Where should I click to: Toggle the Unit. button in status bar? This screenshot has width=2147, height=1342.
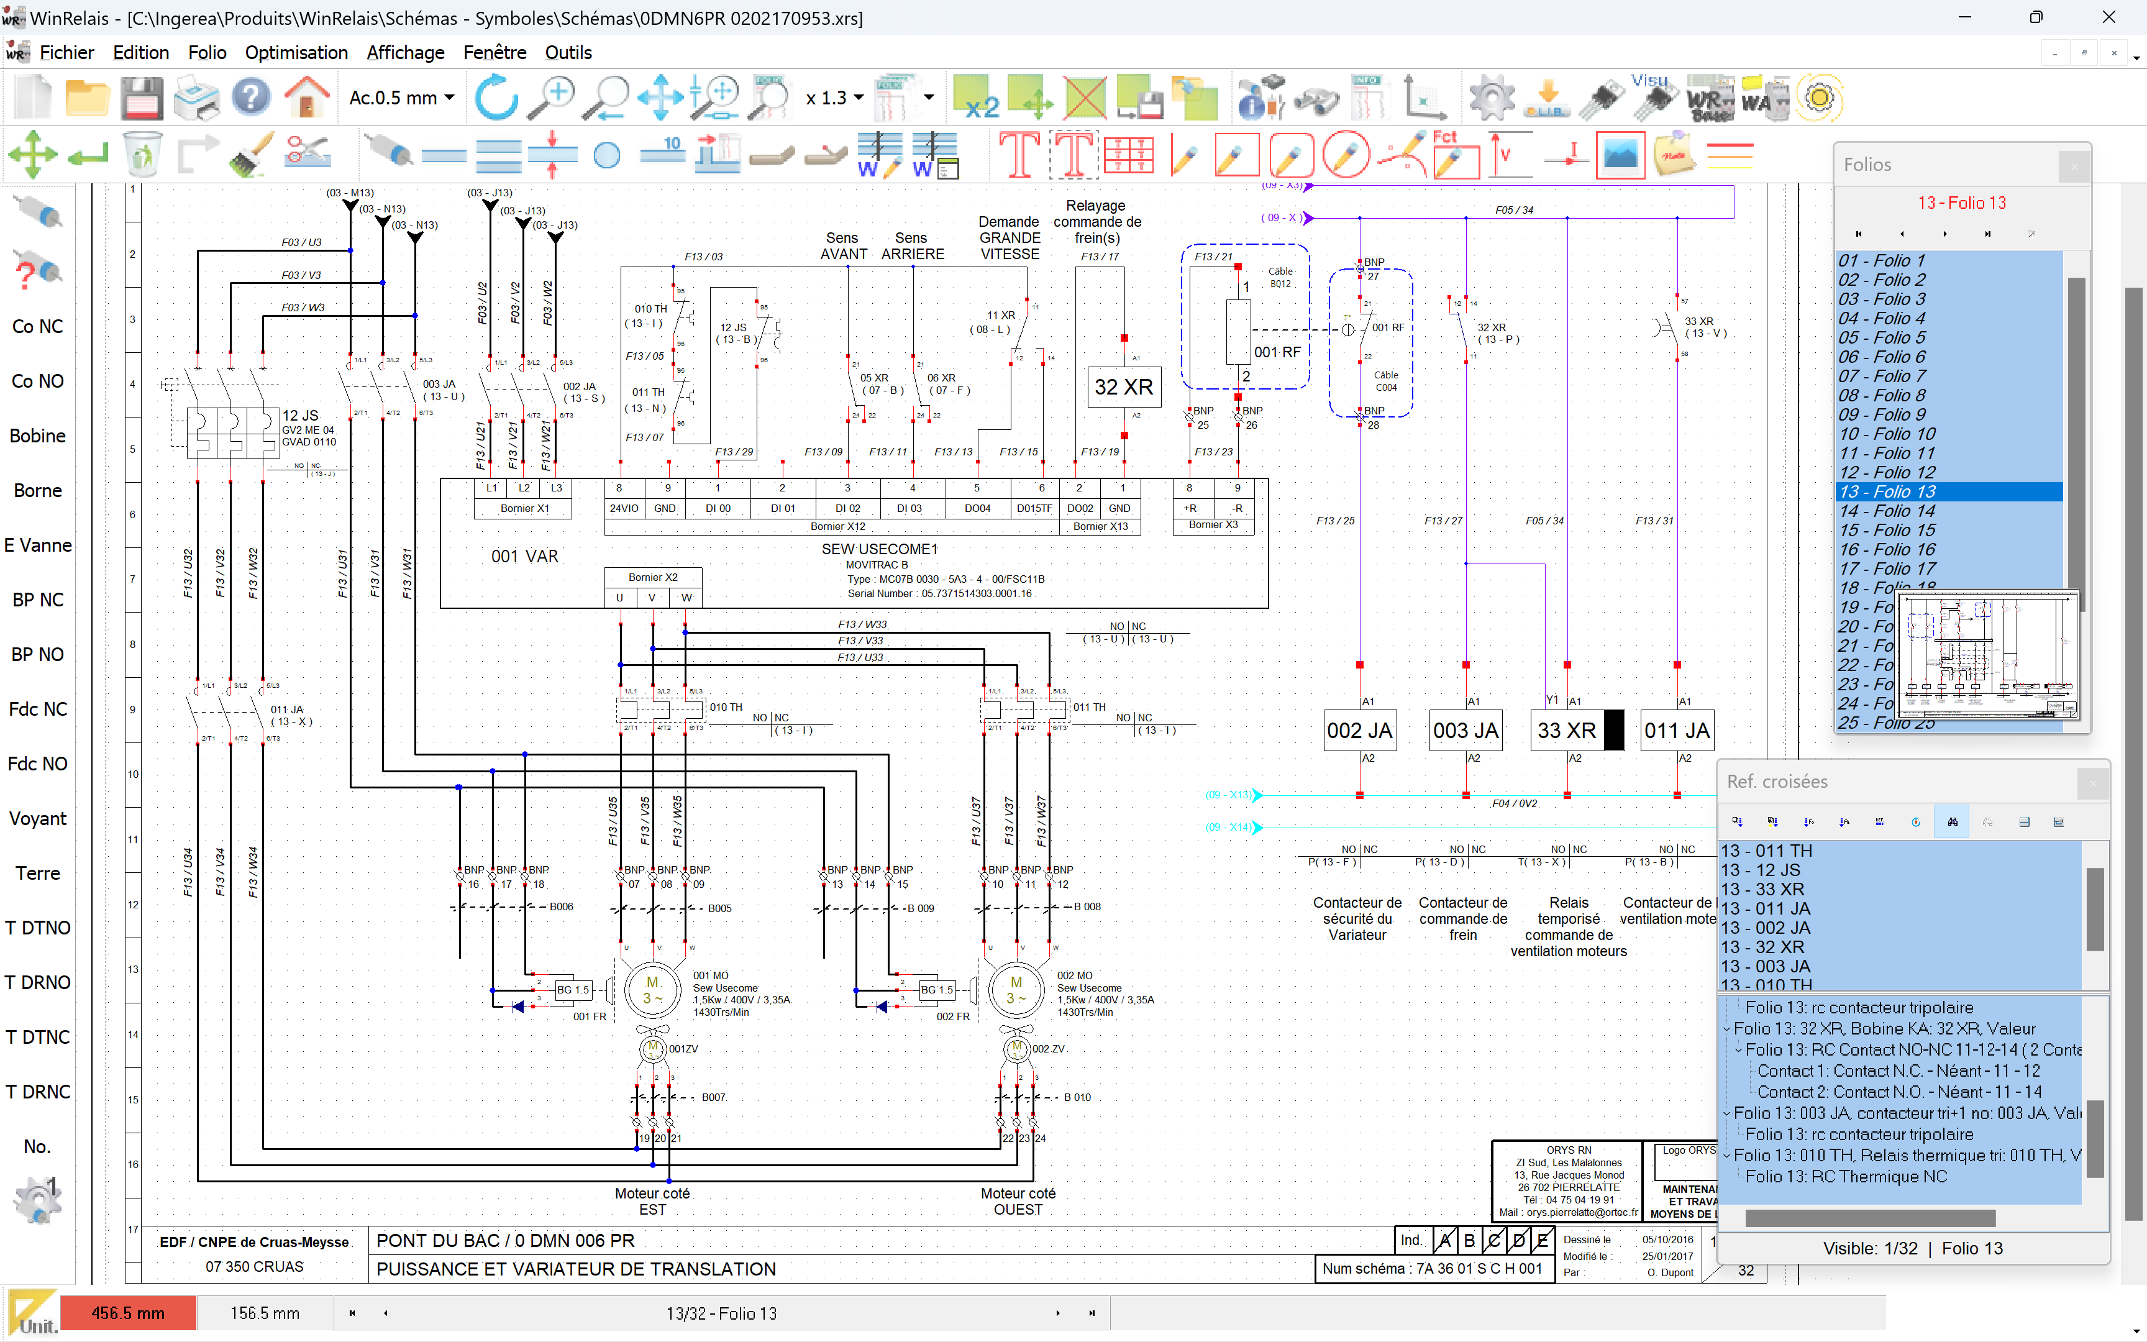(x=34, y=1313)
